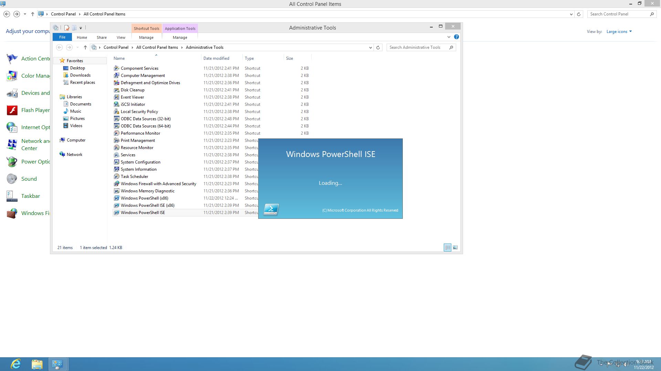The height and width of the screenshot is (371, 661).
Task: Click the Sound speaker icon in Control Panel
Action: pyautogui.click(x=12, y=179)
